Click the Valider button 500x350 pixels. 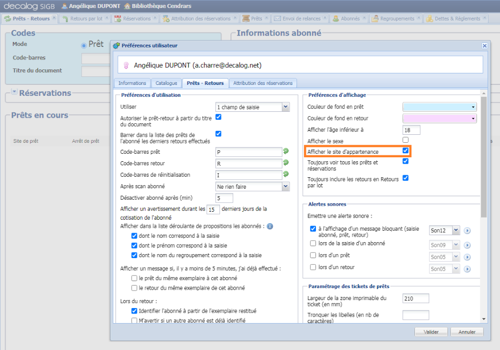coord(431,332)
